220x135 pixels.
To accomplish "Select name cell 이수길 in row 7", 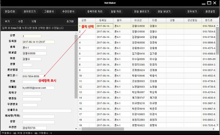I will pyautogui.click(x=157, y=59).
